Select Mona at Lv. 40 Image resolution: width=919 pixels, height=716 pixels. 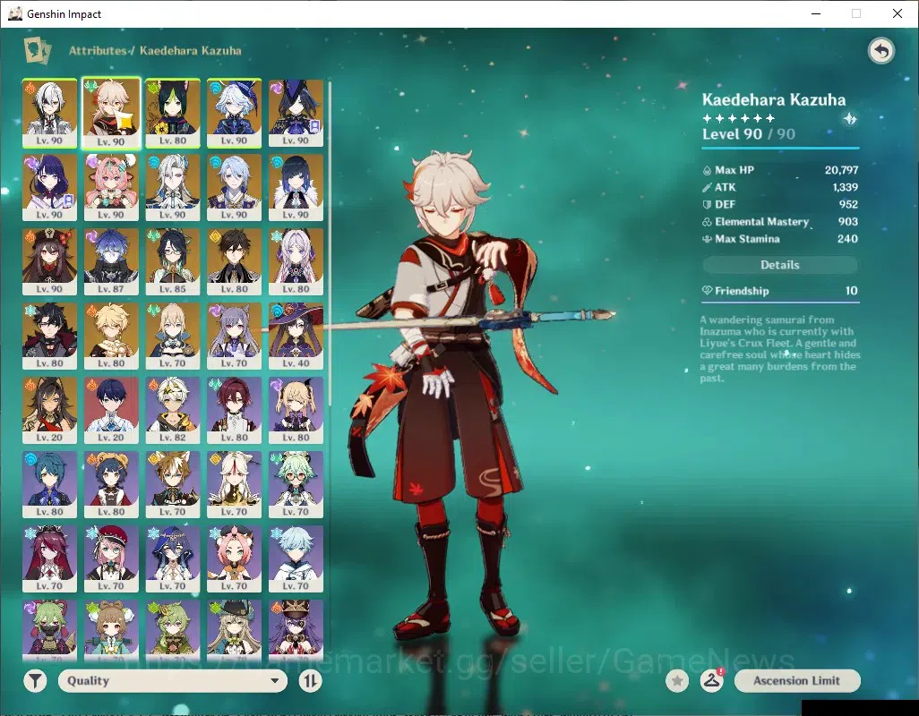pyautogui.click(x=296, y=336)
